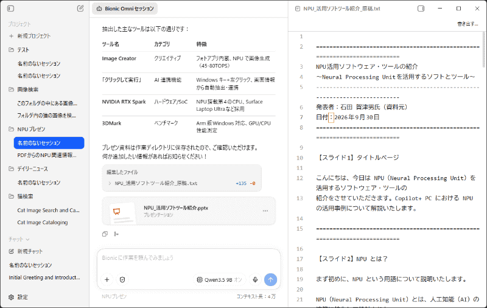The height and width of the screenshot is (308, 487).
Task: Open フォルダ内の猫の画像を検 session
Action: [x=47, y=116]
